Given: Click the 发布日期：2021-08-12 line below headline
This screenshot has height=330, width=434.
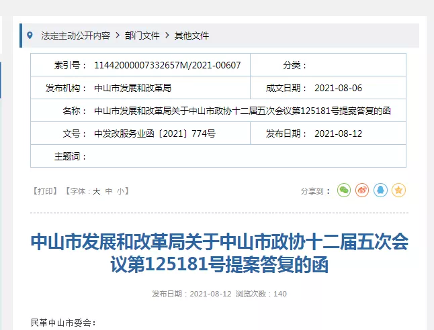Looking at the screenshot, I should point(191,294).
